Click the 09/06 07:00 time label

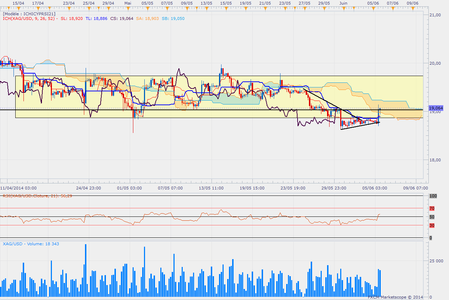(416, 188)
